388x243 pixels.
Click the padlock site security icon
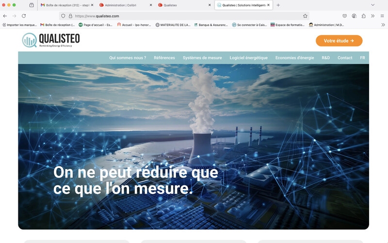[70, 16]
